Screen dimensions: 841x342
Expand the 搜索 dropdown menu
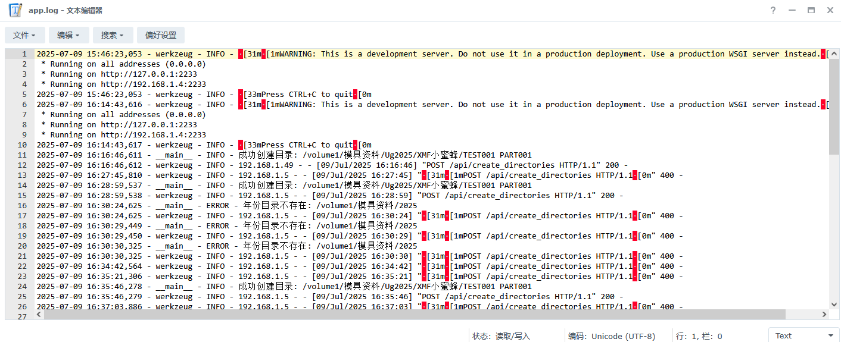click(113, 35)
